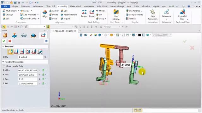Show info for the Move command
Screen dimensions: 202x113
tap(46, 41)
